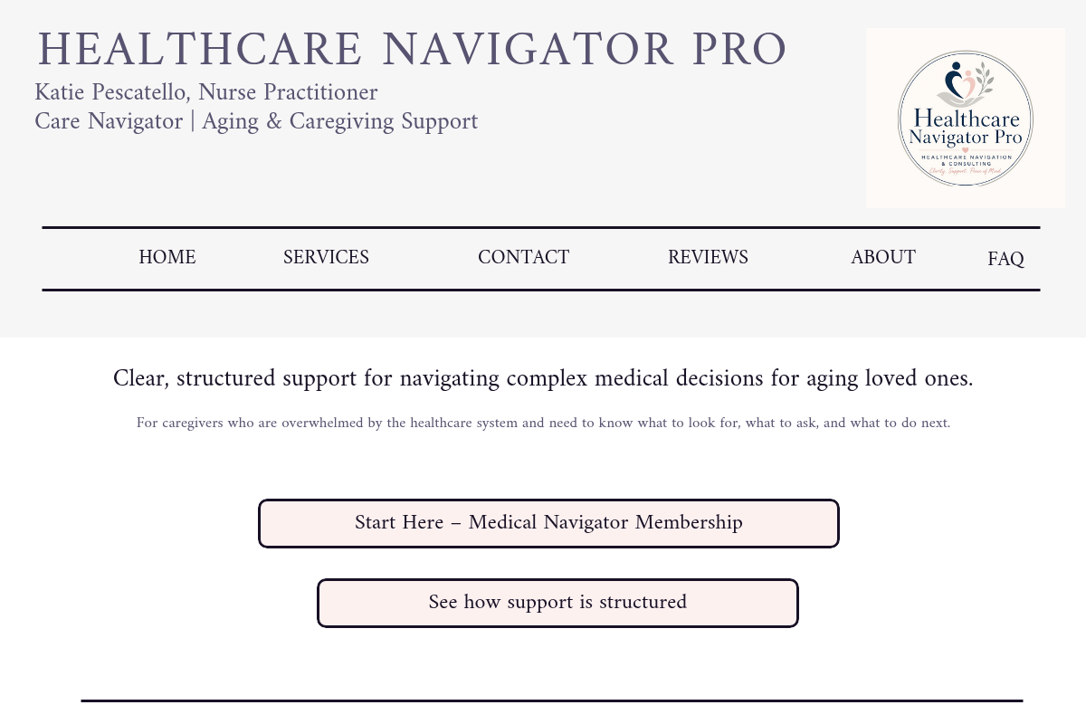This screenshot has width=1086, height=724.
Task: Click the Care Navigator | Aging & Caregiving Support line
Action: point(256,122)
